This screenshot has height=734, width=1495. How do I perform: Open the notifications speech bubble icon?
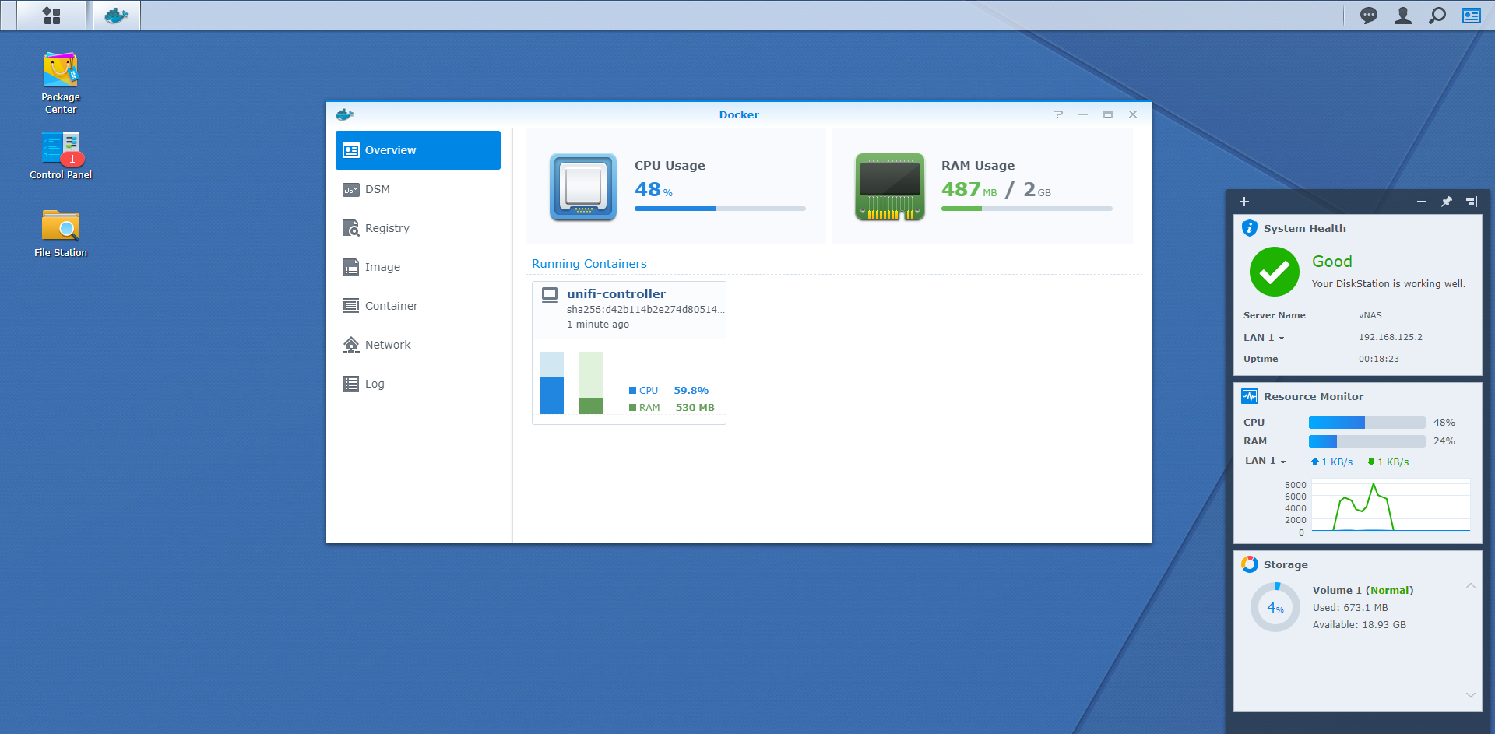(1368, 16)
